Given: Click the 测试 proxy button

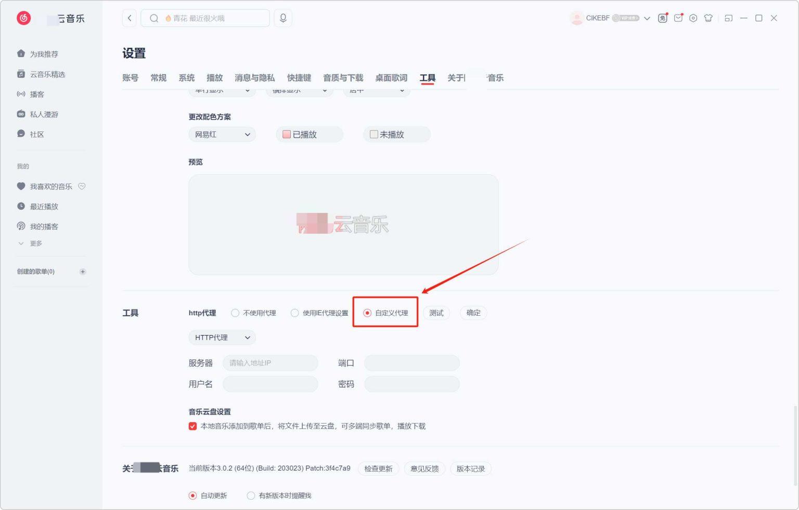Looking at the screenshot, I should tap(436, 313).
